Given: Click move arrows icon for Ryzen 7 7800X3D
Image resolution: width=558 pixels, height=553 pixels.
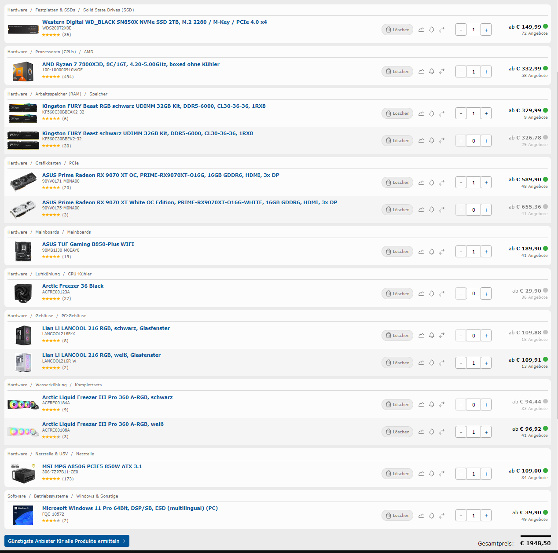Looking at the screenshot, I should click(442, 71).
